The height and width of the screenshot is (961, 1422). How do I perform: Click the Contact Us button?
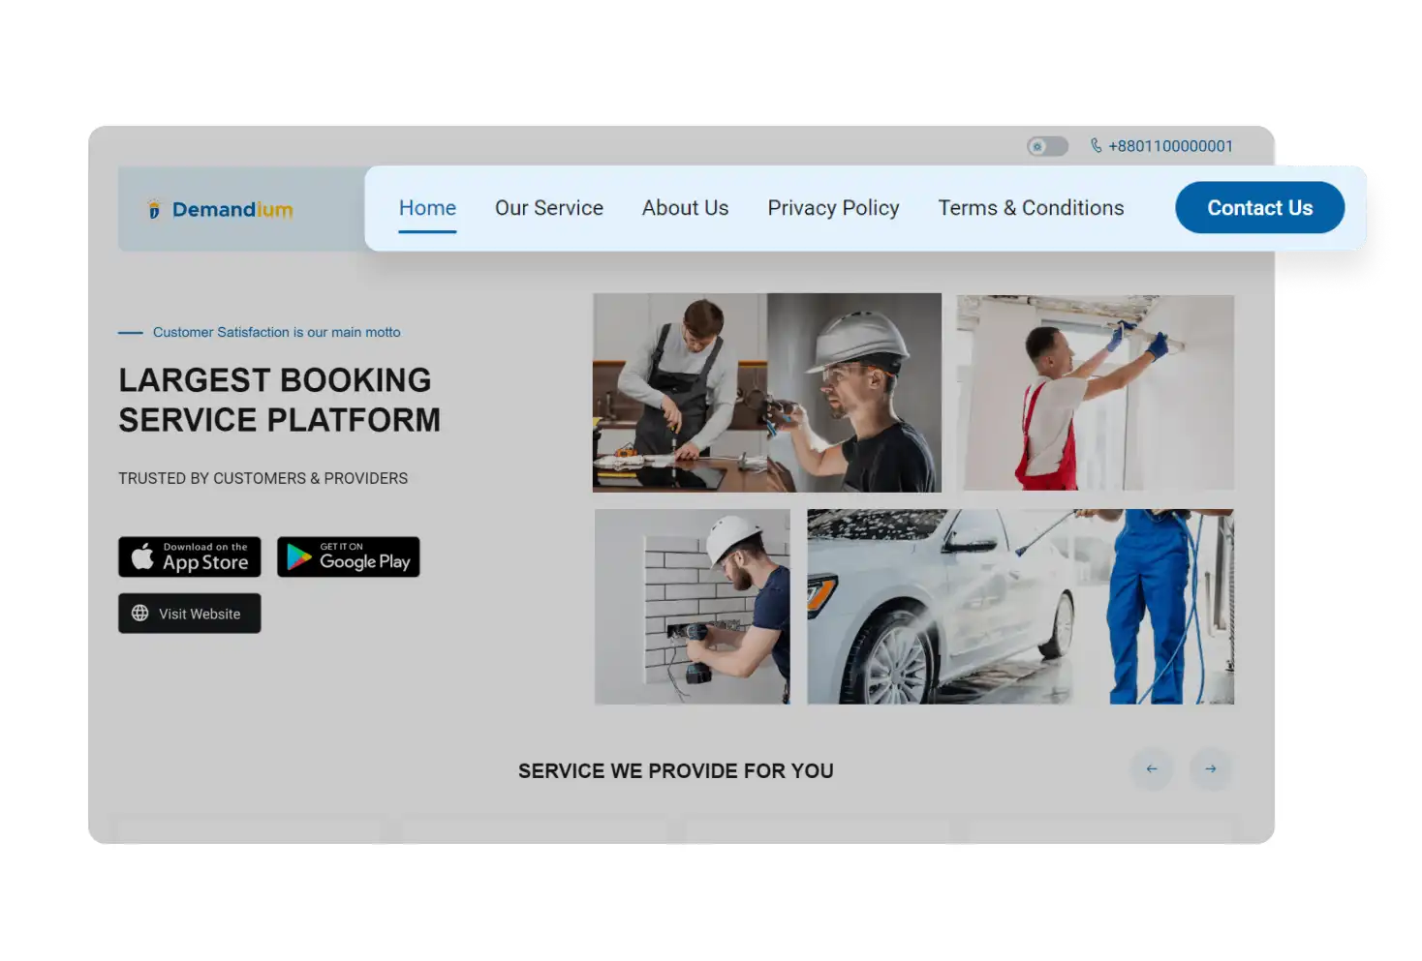pos(1259,207)
